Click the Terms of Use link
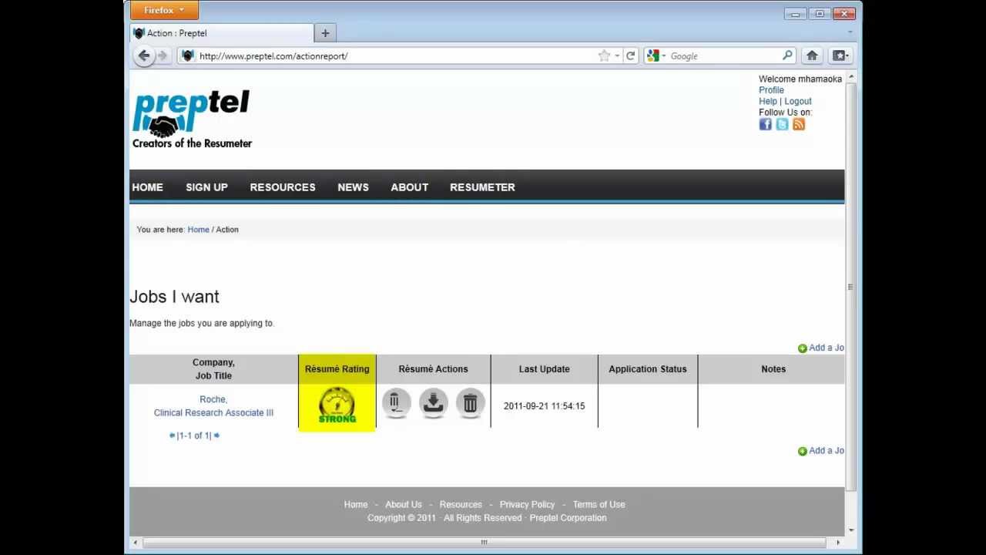The width and height of the screenshot is (986, 555). coord(599,504)
